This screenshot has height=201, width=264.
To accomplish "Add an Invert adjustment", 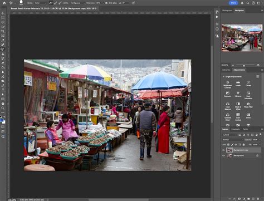I will click(248, 116).
